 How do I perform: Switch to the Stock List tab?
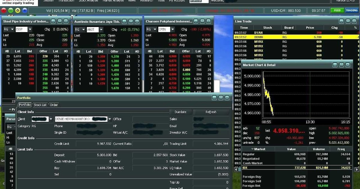pyautogui.click(x=40, y=105)
